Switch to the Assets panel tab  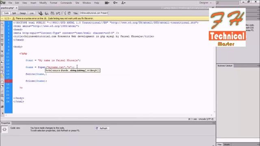coord(227,144)
